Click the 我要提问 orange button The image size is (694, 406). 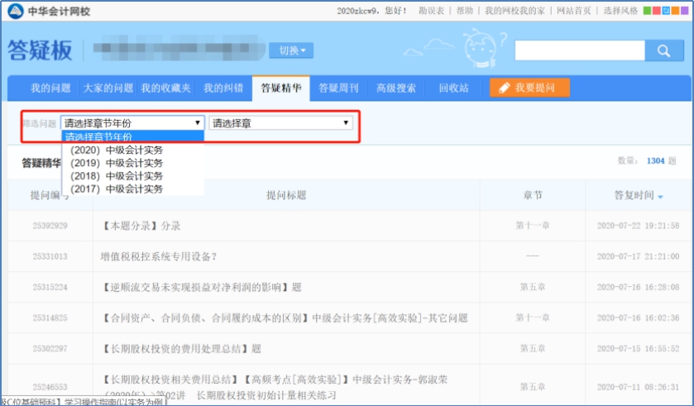pos(529,88)
